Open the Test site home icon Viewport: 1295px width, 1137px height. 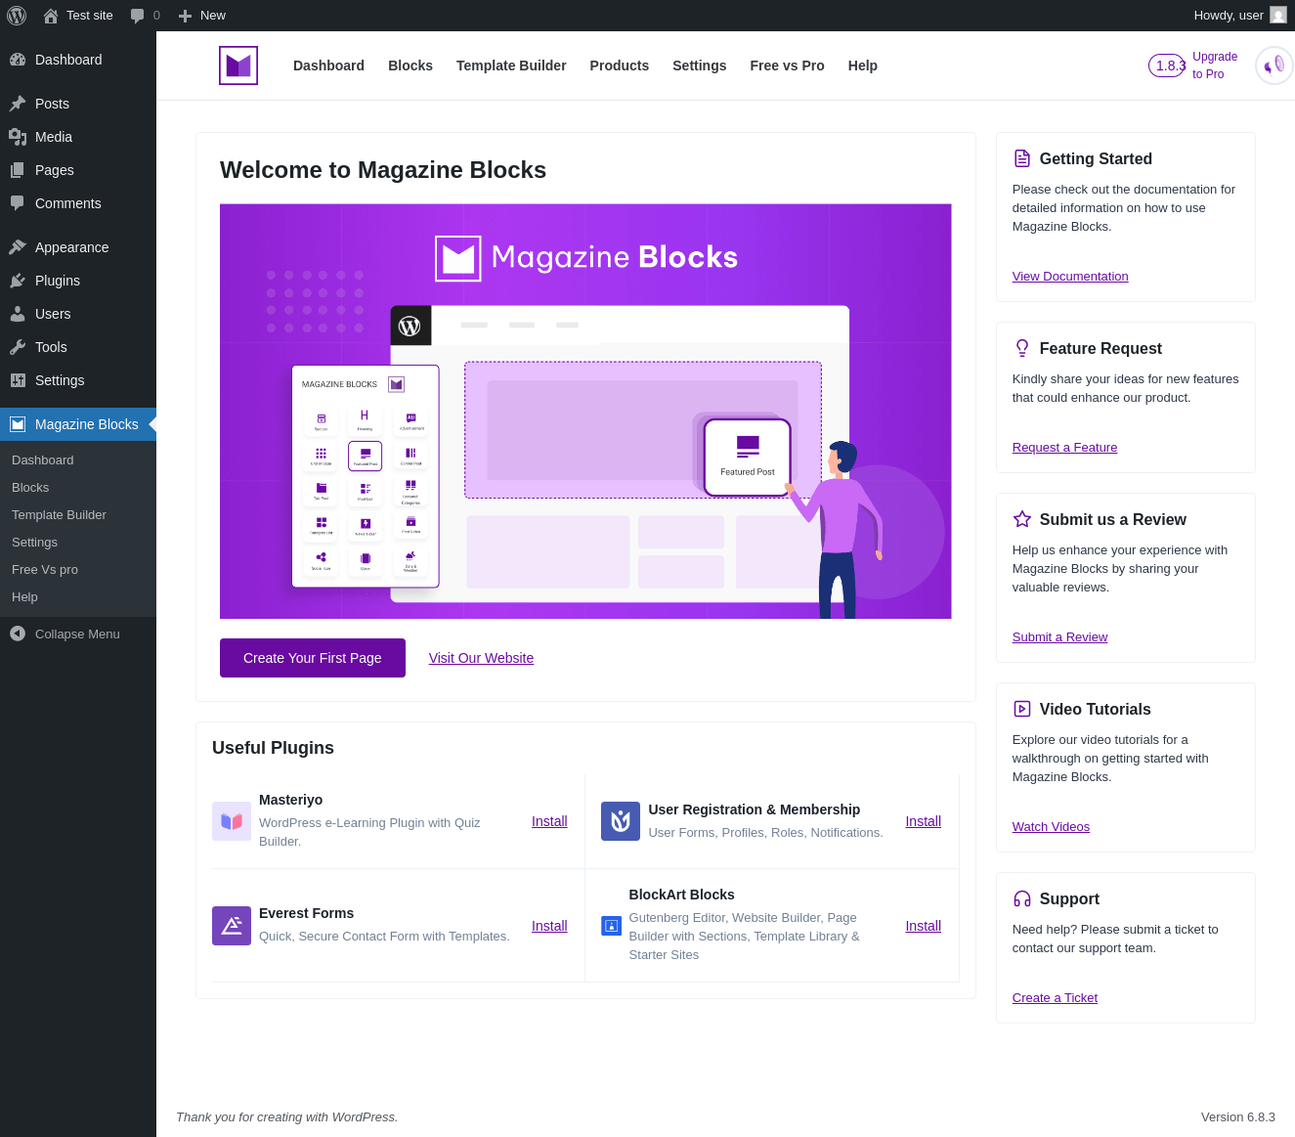pos(51,16)
